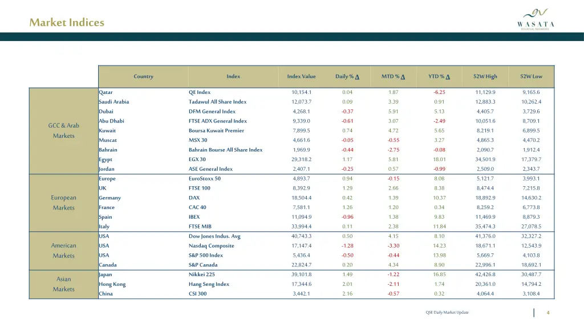Click the American Markets section label

[63, 251]
